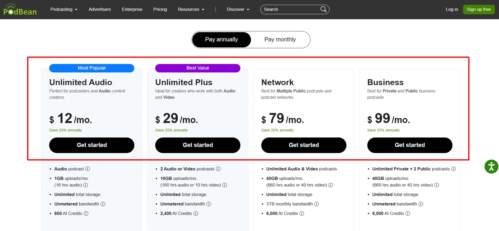499x231 pixels.
Task: Expand the Resources dropdown menu
Action: pyautogui.click(x=191, y=9)
